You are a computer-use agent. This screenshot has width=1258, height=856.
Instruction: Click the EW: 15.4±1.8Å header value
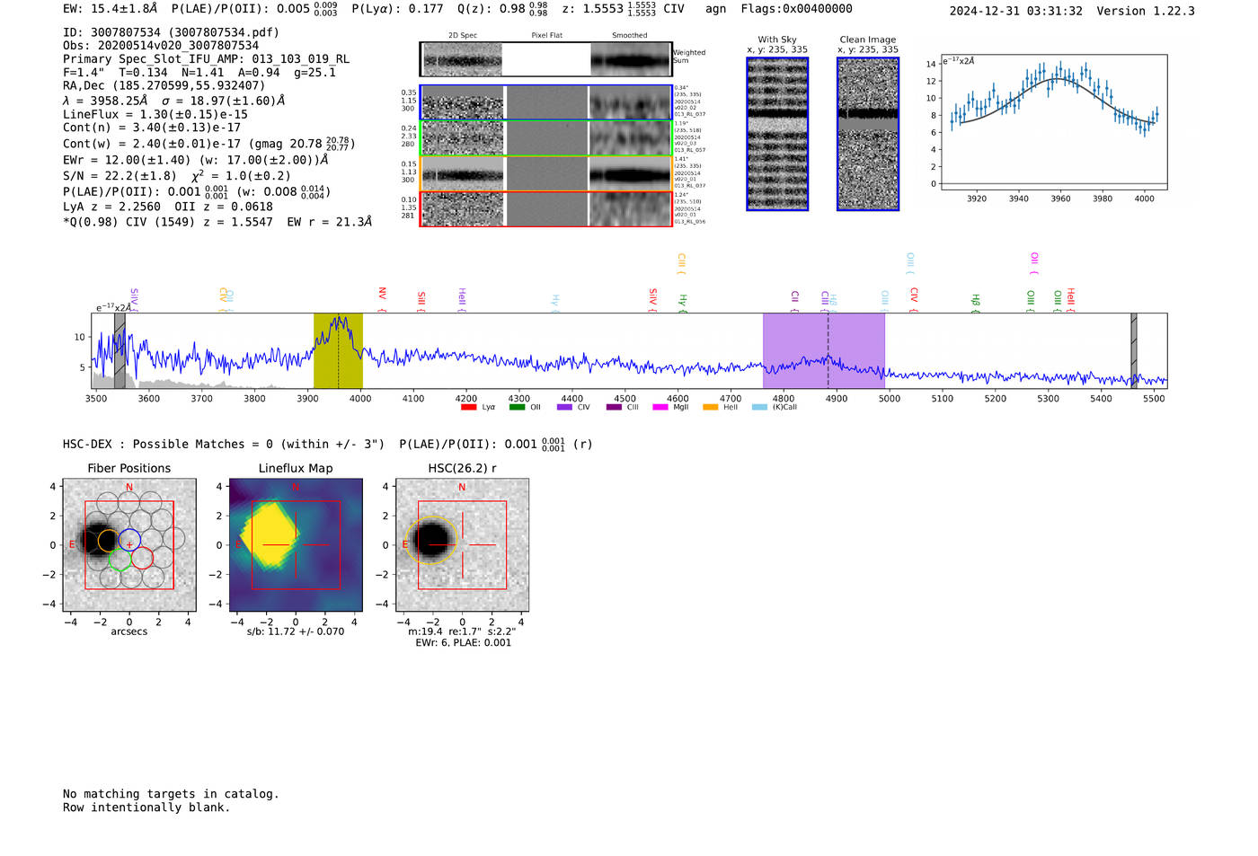pyautogui.click(x=111, y=9)
